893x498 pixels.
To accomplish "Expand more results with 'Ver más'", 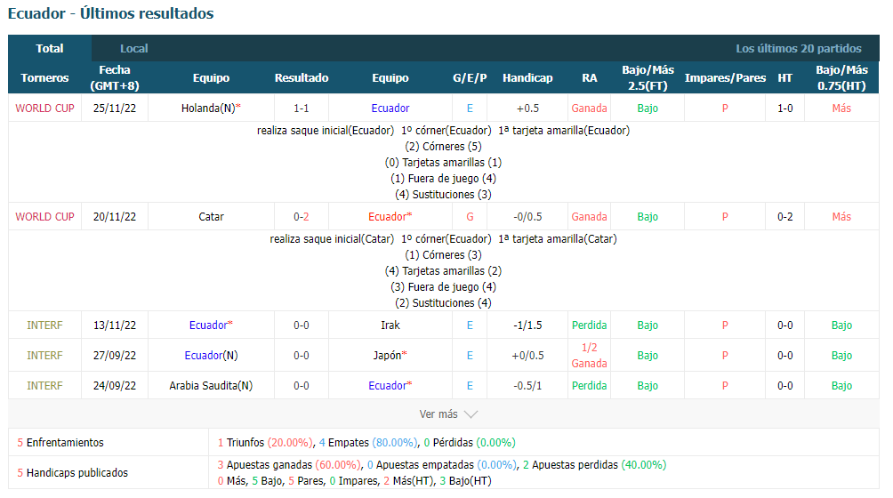I will (x=438, y=414).
